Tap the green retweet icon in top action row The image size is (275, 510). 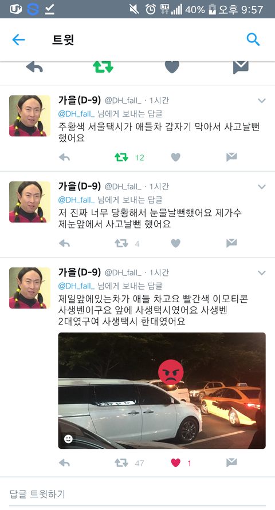pyautogui.click(x=103, y=66)
